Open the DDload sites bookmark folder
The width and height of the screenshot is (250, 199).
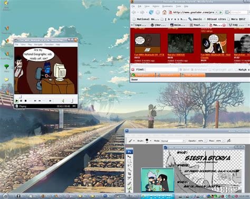click(x=215, y=19)
